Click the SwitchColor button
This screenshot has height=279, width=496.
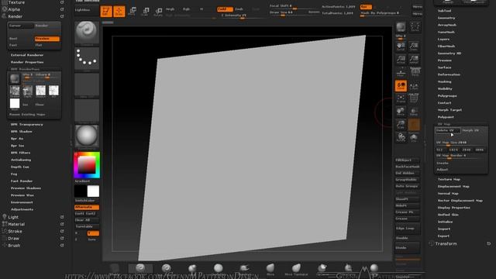click(87, 201)
